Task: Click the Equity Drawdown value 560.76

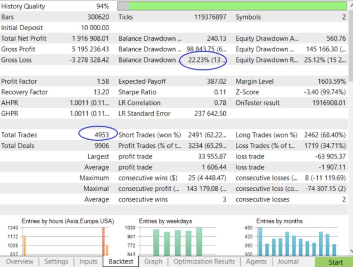Action: pos(336,38)
